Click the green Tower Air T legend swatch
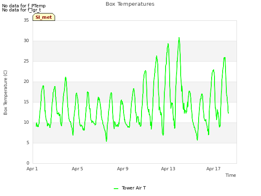 click(x=116, y=189)
